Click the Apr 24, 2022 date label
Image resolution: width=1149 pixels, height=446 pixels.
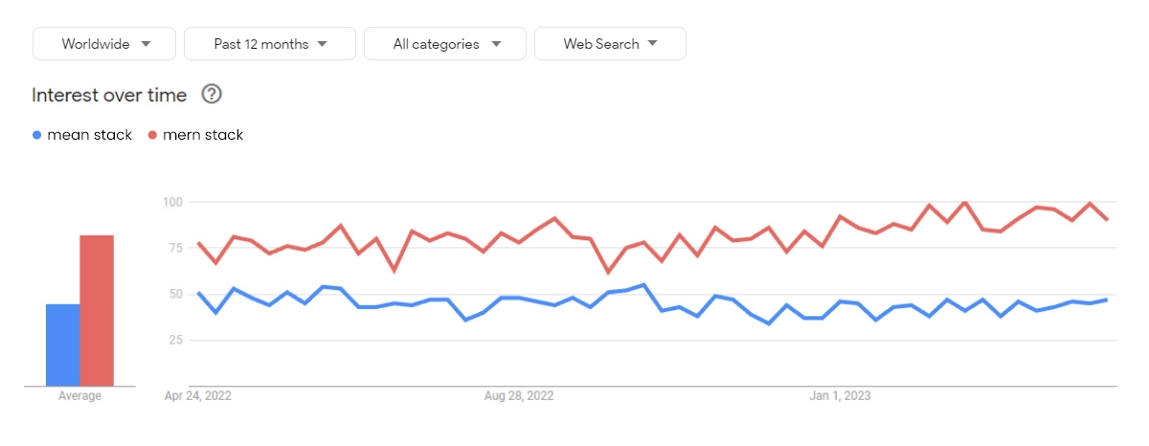click(x=198, y=395)
